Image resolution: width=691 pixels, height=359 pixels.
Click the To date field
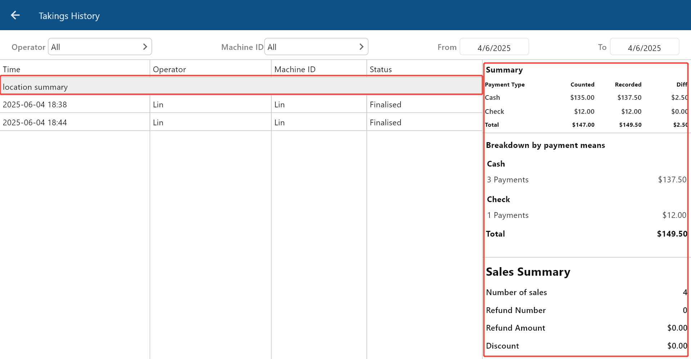644,47
